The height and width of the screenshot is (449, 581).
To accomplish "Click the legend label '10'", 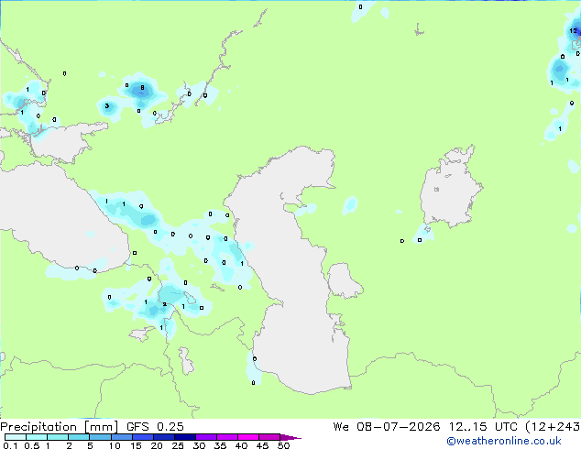I will [115, 445].
